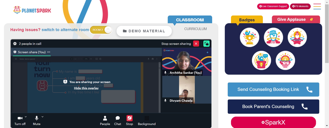The image size is (329, 128).
Task: Click the microphone icon beside Divyam Chawla
Action: tap(165, 100)
